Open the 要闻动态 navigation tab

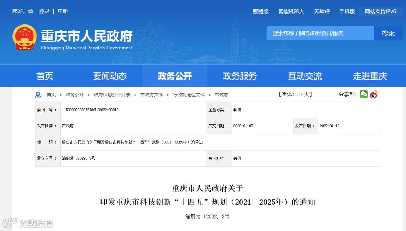110,76
